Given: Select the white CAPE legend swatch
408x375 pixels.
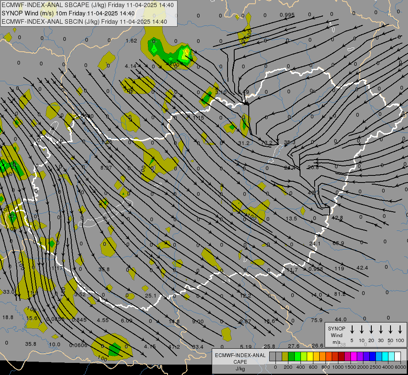Looking at the screenshot, I should (398, 357).
